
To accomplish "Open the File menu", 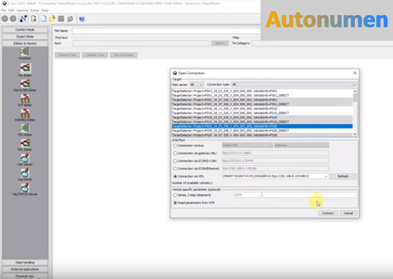I will 3,10.
